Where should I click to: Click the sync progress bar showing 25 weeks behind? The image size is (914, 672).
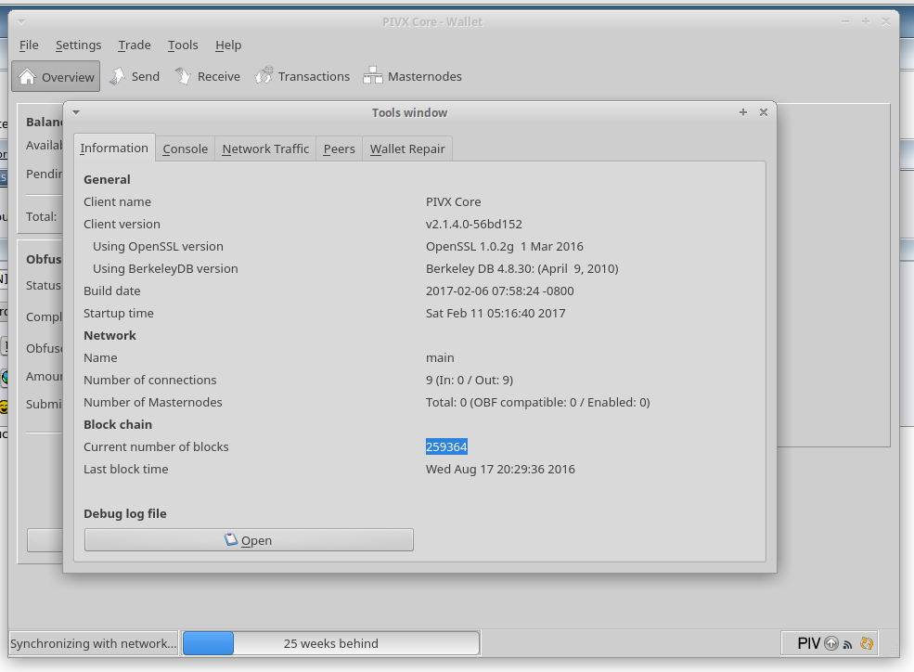pyautogui.click(x=331, y=643)
